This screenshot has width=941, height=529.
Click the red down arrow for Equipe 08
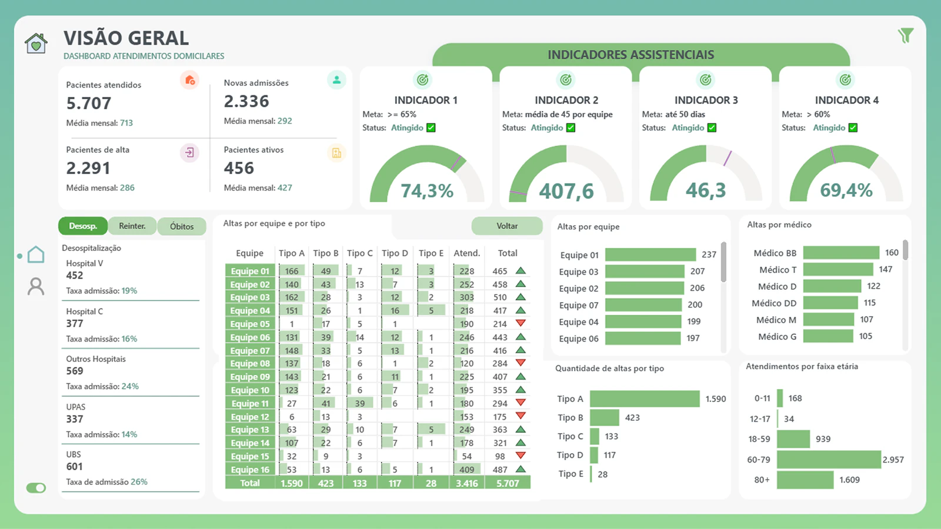pyautogui.click(x=520, y=363)
